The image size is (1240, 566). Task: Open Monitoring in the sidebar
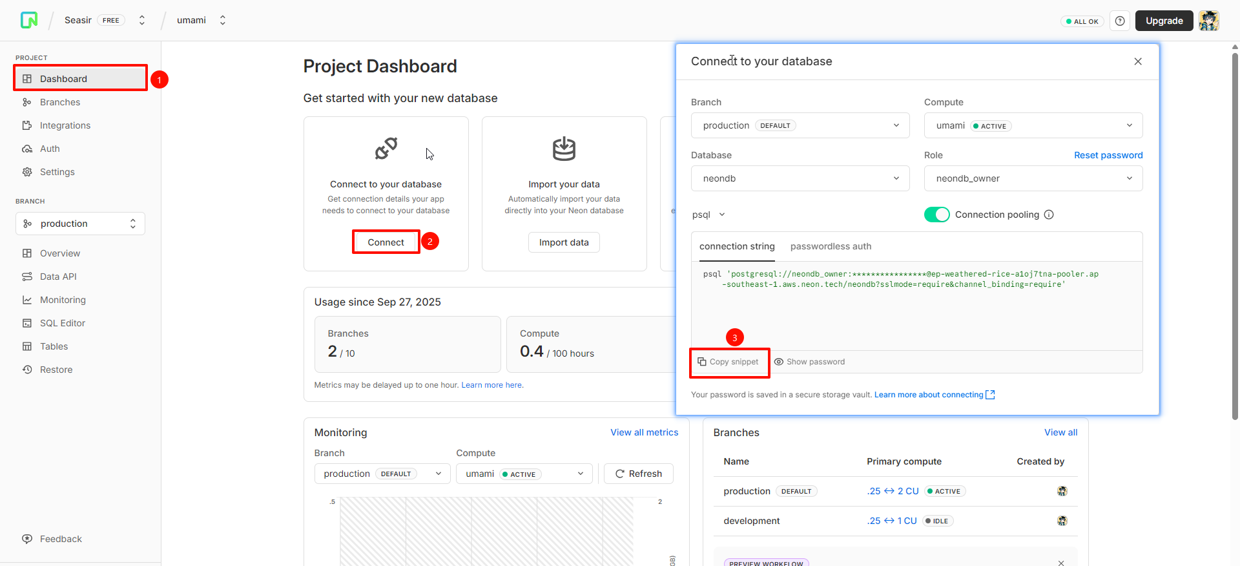[x=62, y=300]
